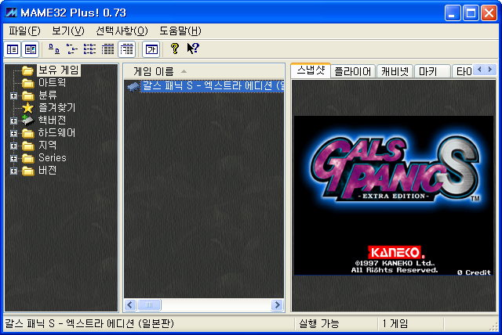Switch to large icons view

(x=54, y=49)
